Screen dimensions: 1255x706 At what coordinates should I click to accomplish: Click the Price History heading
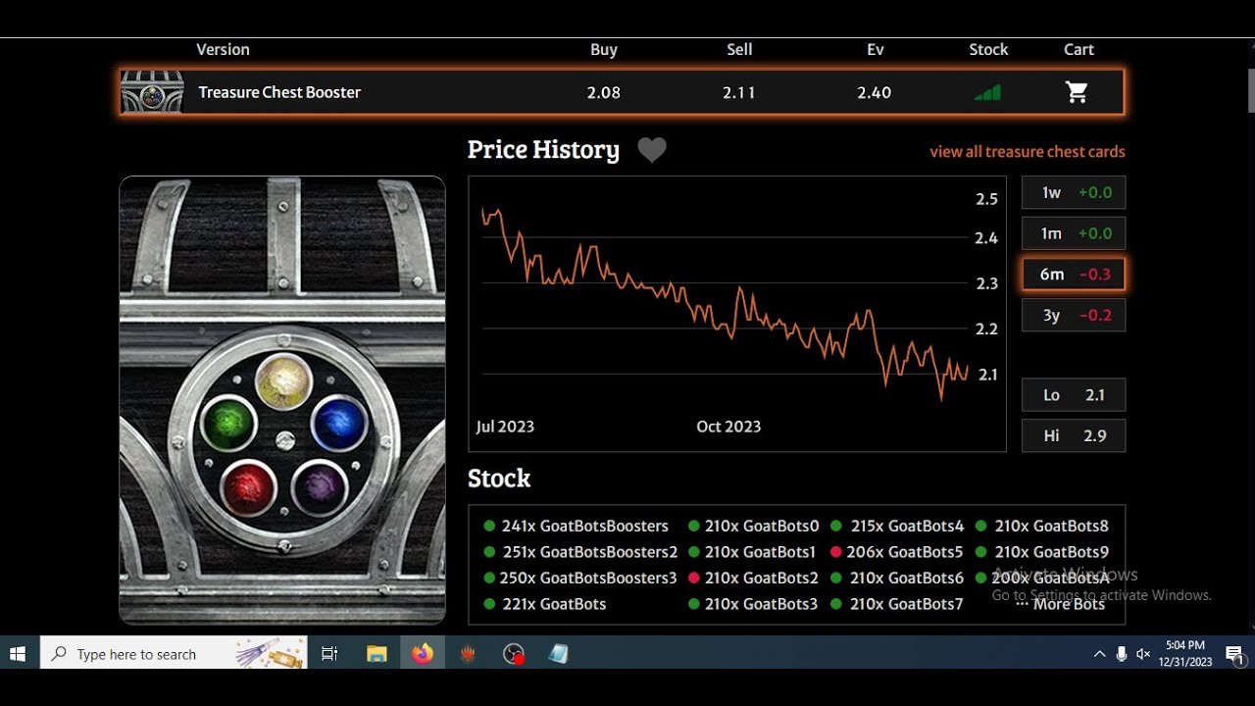543,150
